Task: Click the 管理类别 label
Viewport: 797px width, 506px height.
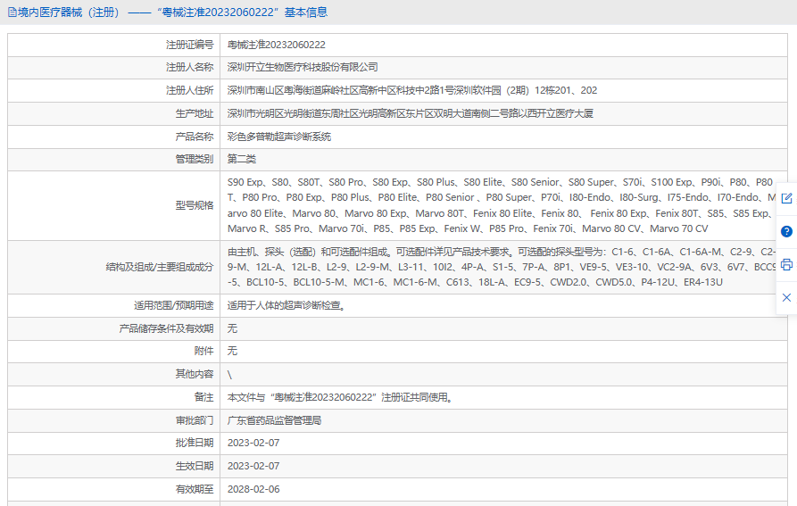Action: coord(195,159)
